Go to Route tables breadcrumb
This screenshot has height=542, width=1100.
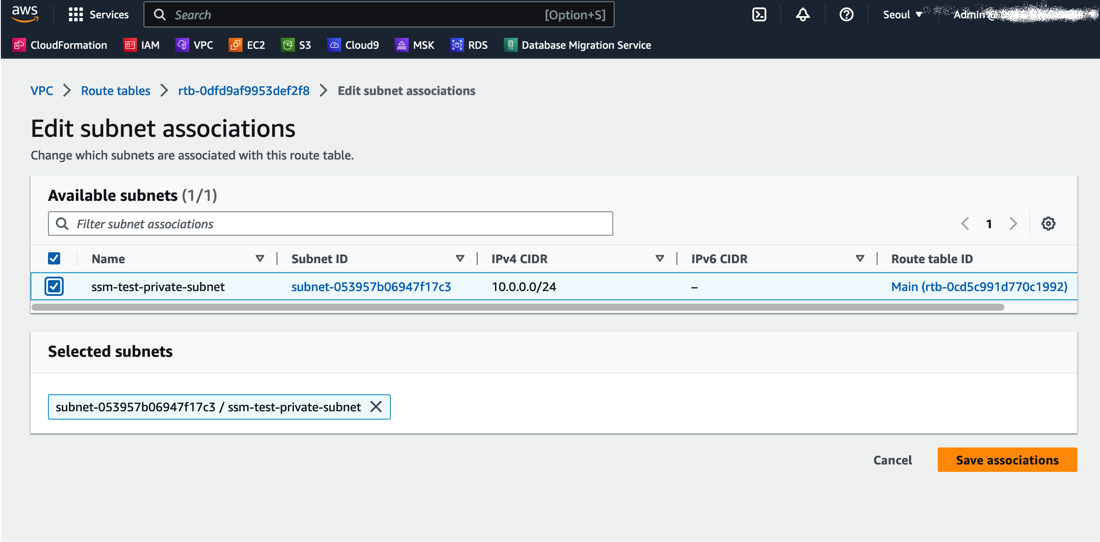[116, 91]
